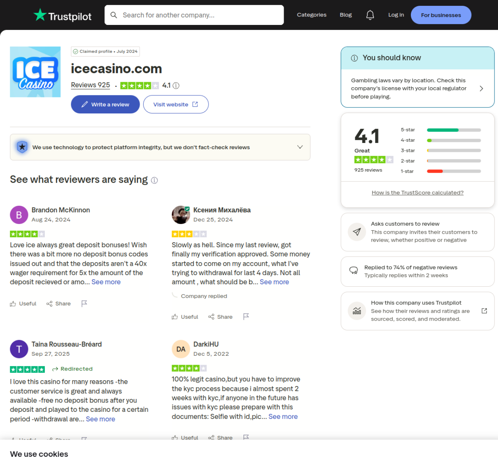Viewport: 498px width, 457px height.
Task: Click Log in
Action: pos(396,15)
